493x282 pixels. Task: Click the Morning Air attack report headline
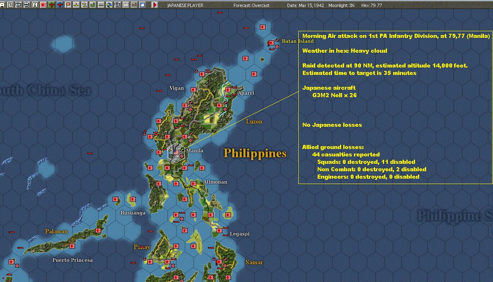tap(396, 36)
